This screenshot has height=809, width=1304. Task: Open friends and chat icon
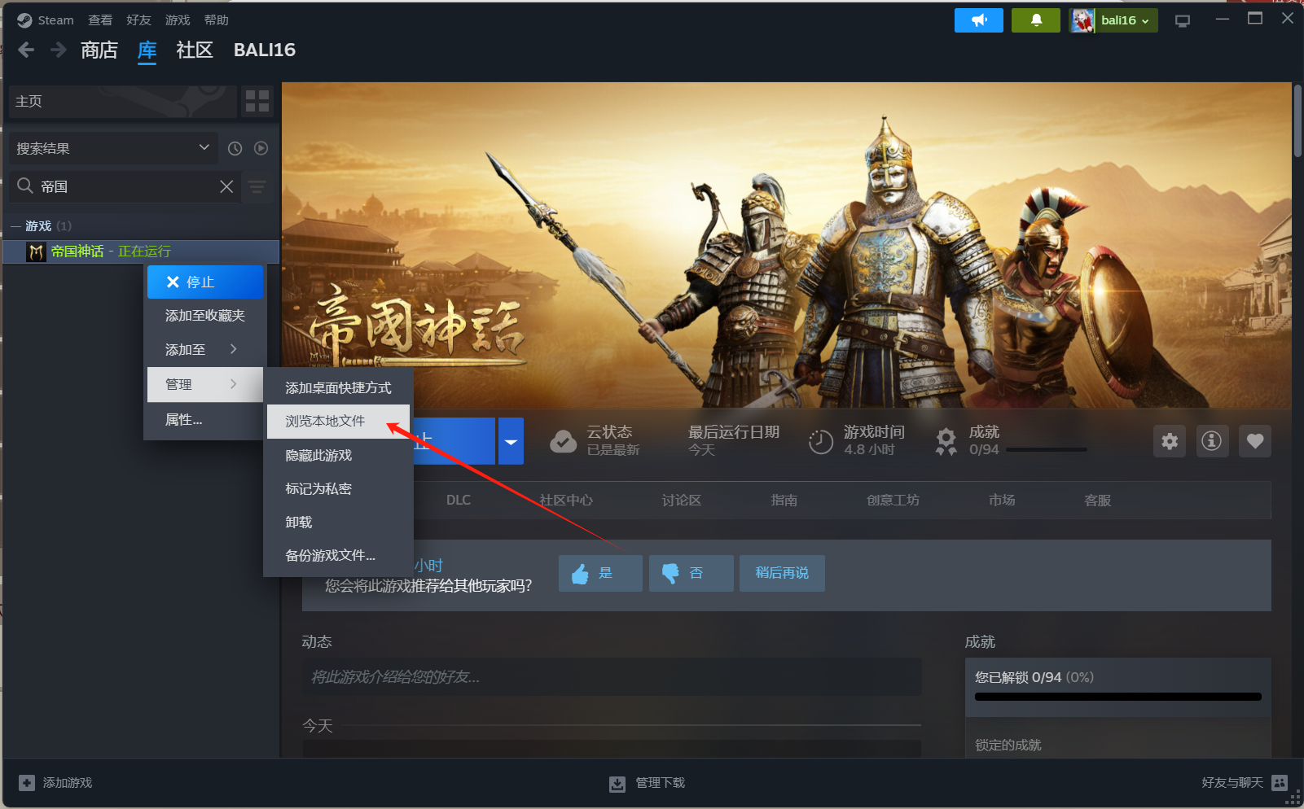click(x=1280, y=782)
